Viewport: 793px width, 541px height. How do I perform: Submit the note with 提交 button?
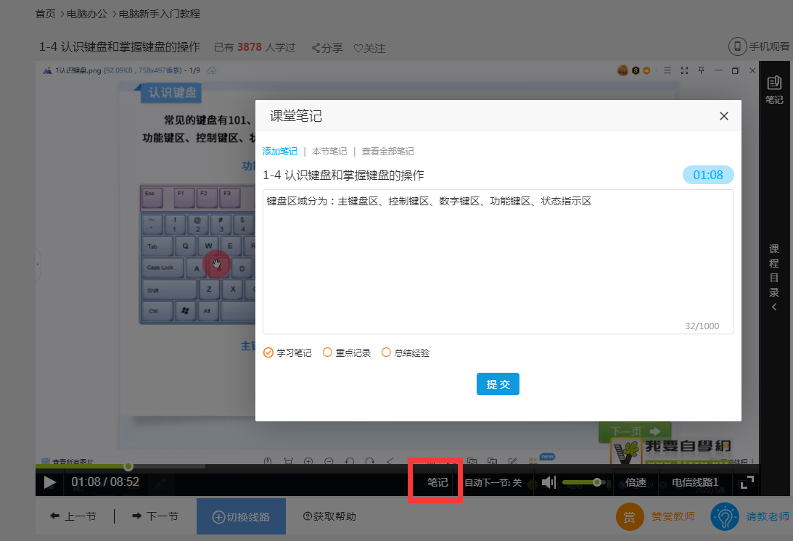[x=498, y=384]
